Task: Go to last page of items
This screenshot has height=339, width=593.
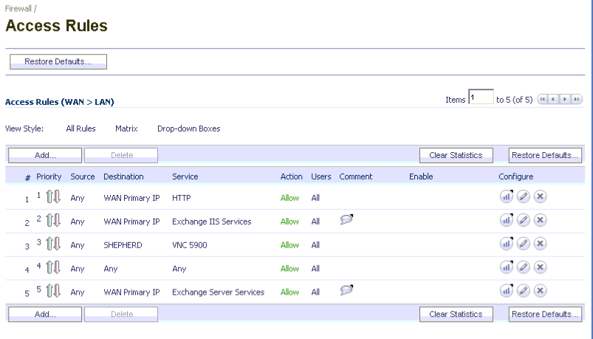Action: tap(576, 99)
